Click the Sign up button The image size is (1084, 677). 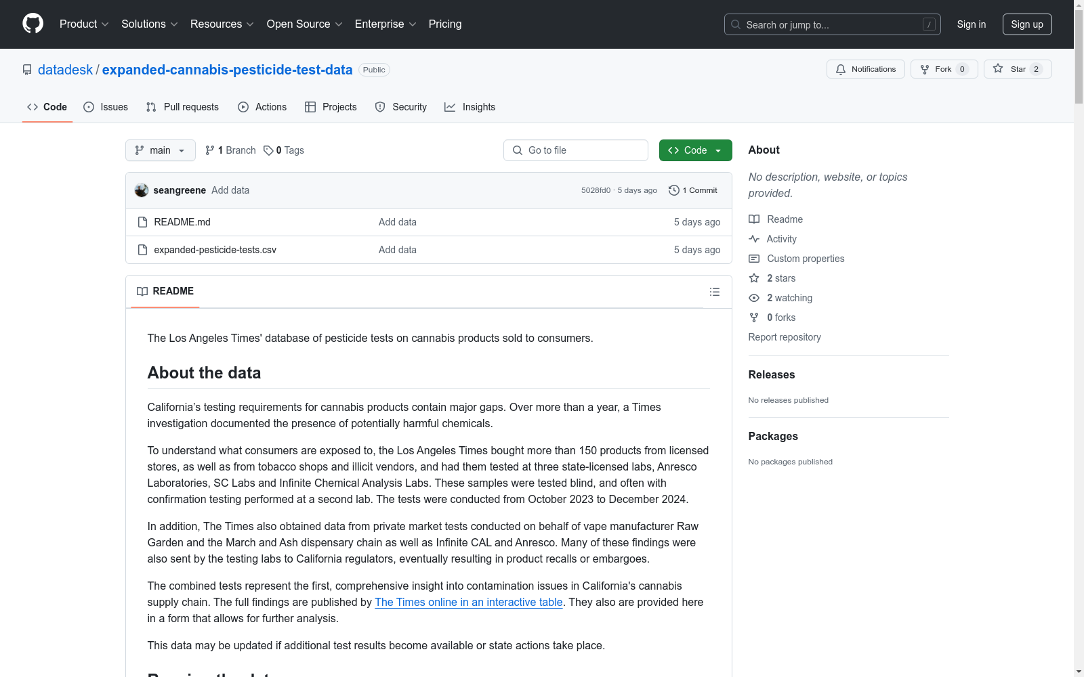click(x=1027, y=24)
